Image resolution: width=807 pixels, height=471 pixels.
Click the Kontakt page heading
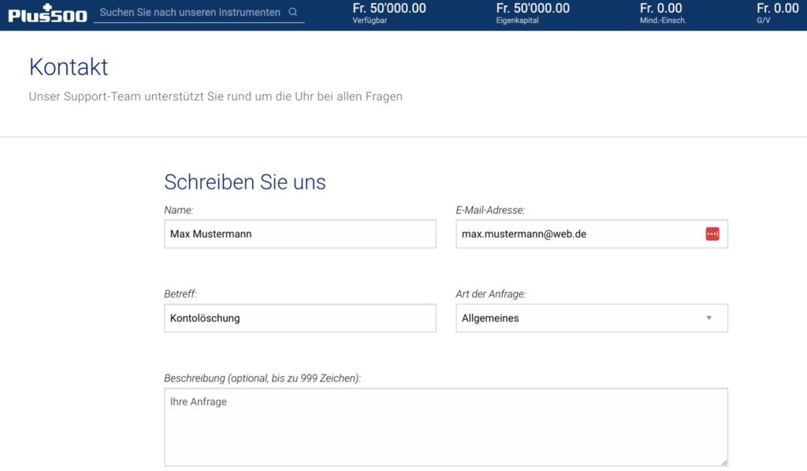(69, 67)
